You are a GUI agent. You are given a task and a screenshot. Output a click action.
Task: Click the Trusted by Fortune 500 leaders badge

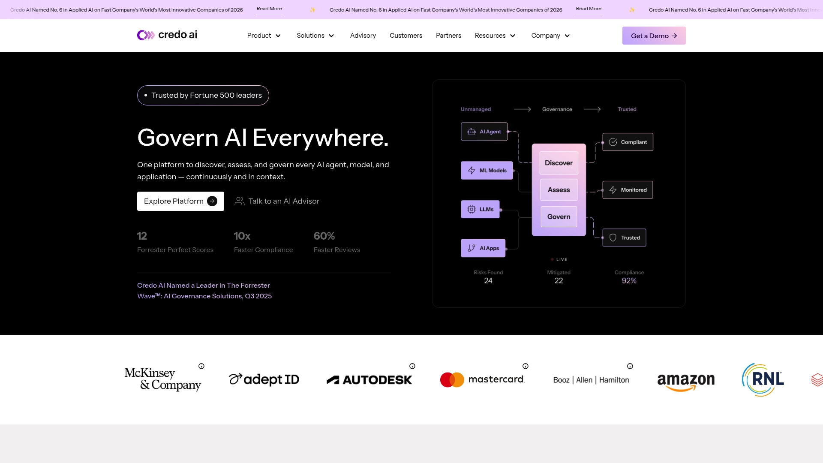203,95
